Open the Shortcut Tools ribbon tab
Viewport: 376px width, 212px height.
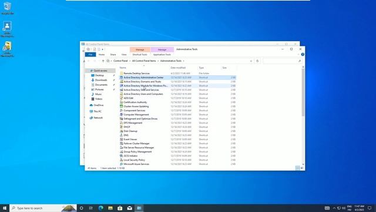(x=140, y=55)
